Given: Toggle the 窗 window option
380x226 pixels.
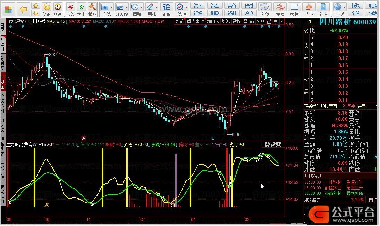Looking at the screenshot, I should [252, 22].
